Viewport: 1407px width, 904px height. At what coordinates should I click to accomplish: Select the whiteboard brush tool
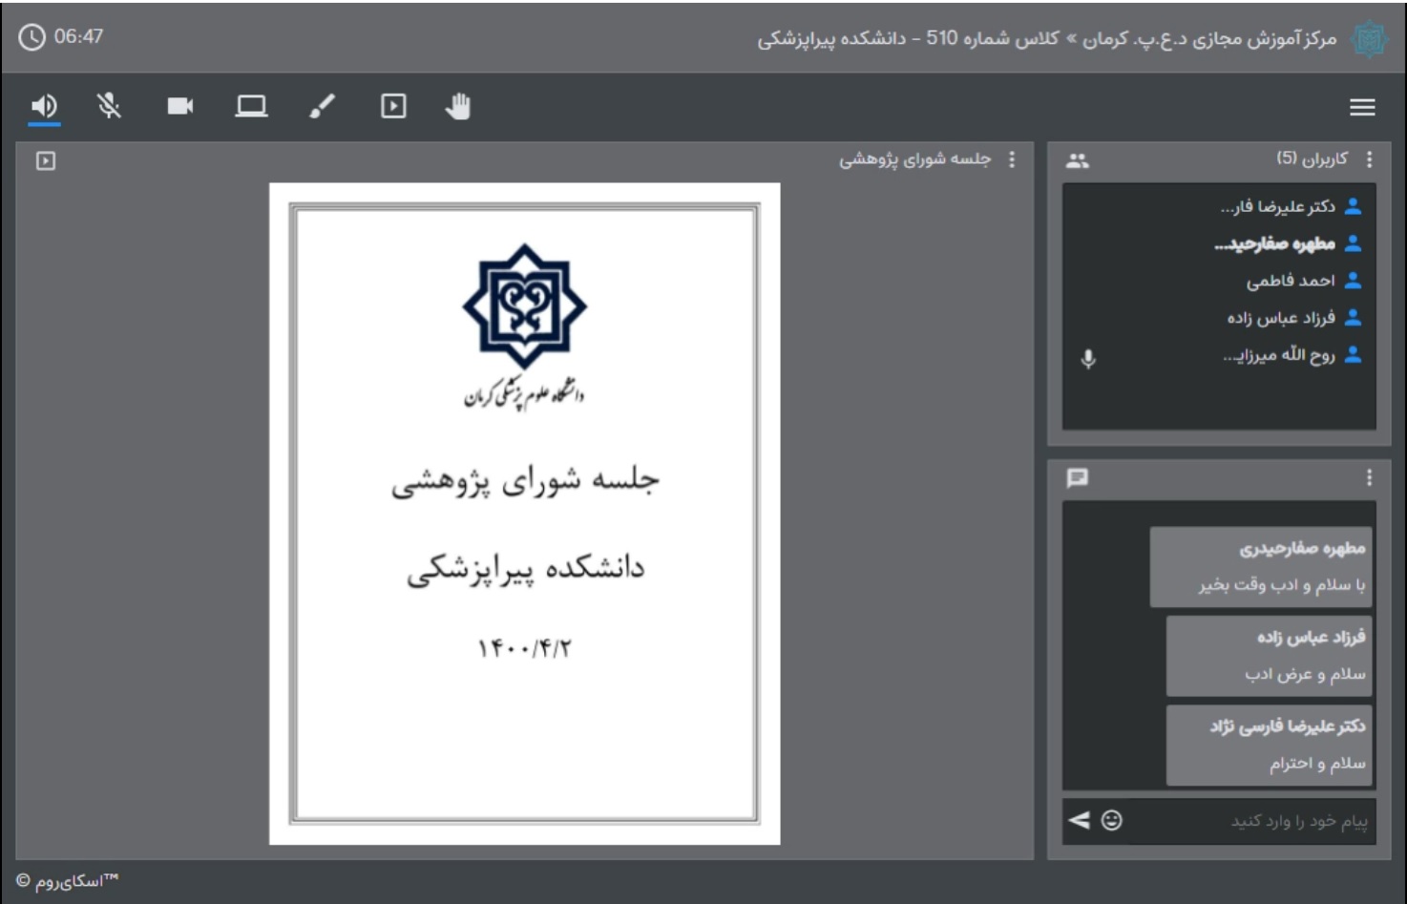(x=323, y=107)
